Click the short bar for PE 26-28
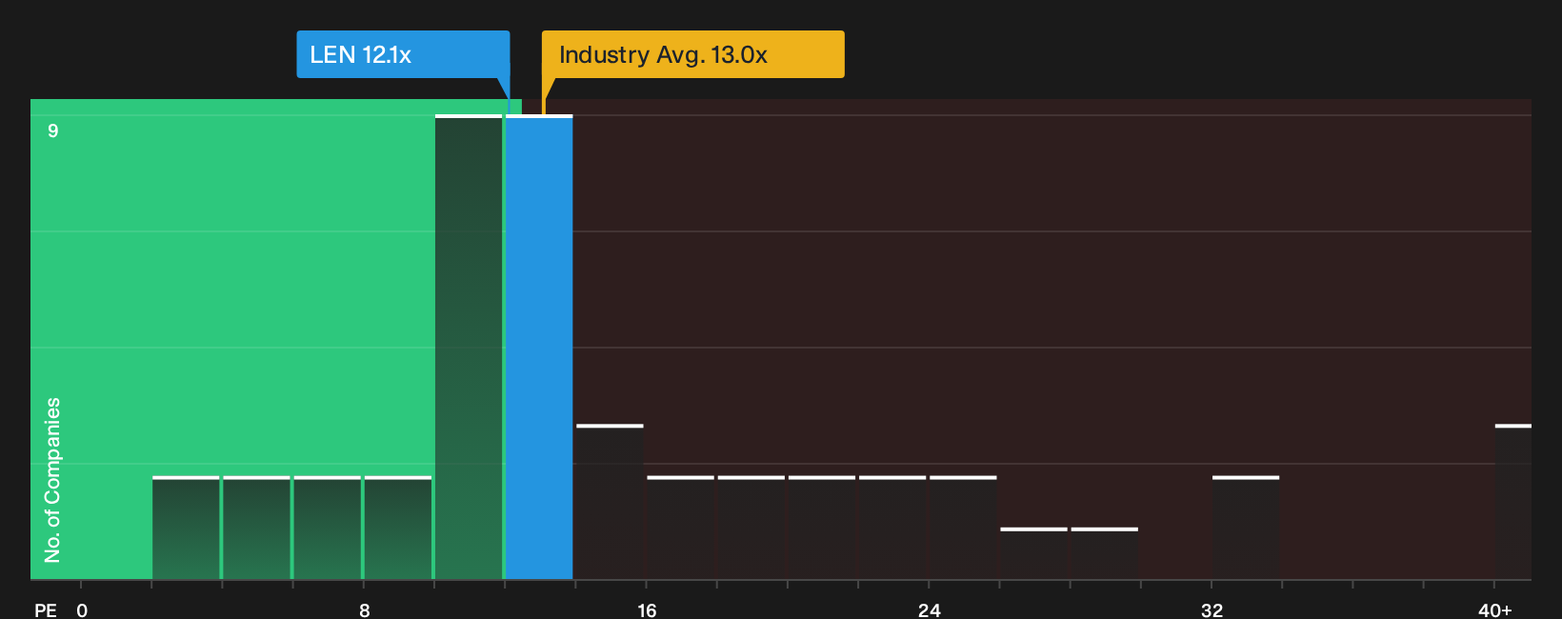1562x619 pixels. click(1033, 553)
